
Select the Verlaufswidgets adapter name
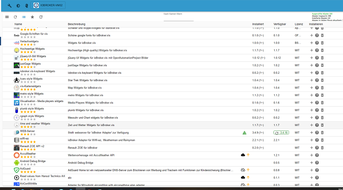coord(29,41)
